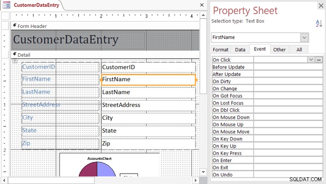The width and height of the screenshot is (326, 184).
Task: Click the Property Sheet sort A-Z icon
Action: click(x=319, y=23)
